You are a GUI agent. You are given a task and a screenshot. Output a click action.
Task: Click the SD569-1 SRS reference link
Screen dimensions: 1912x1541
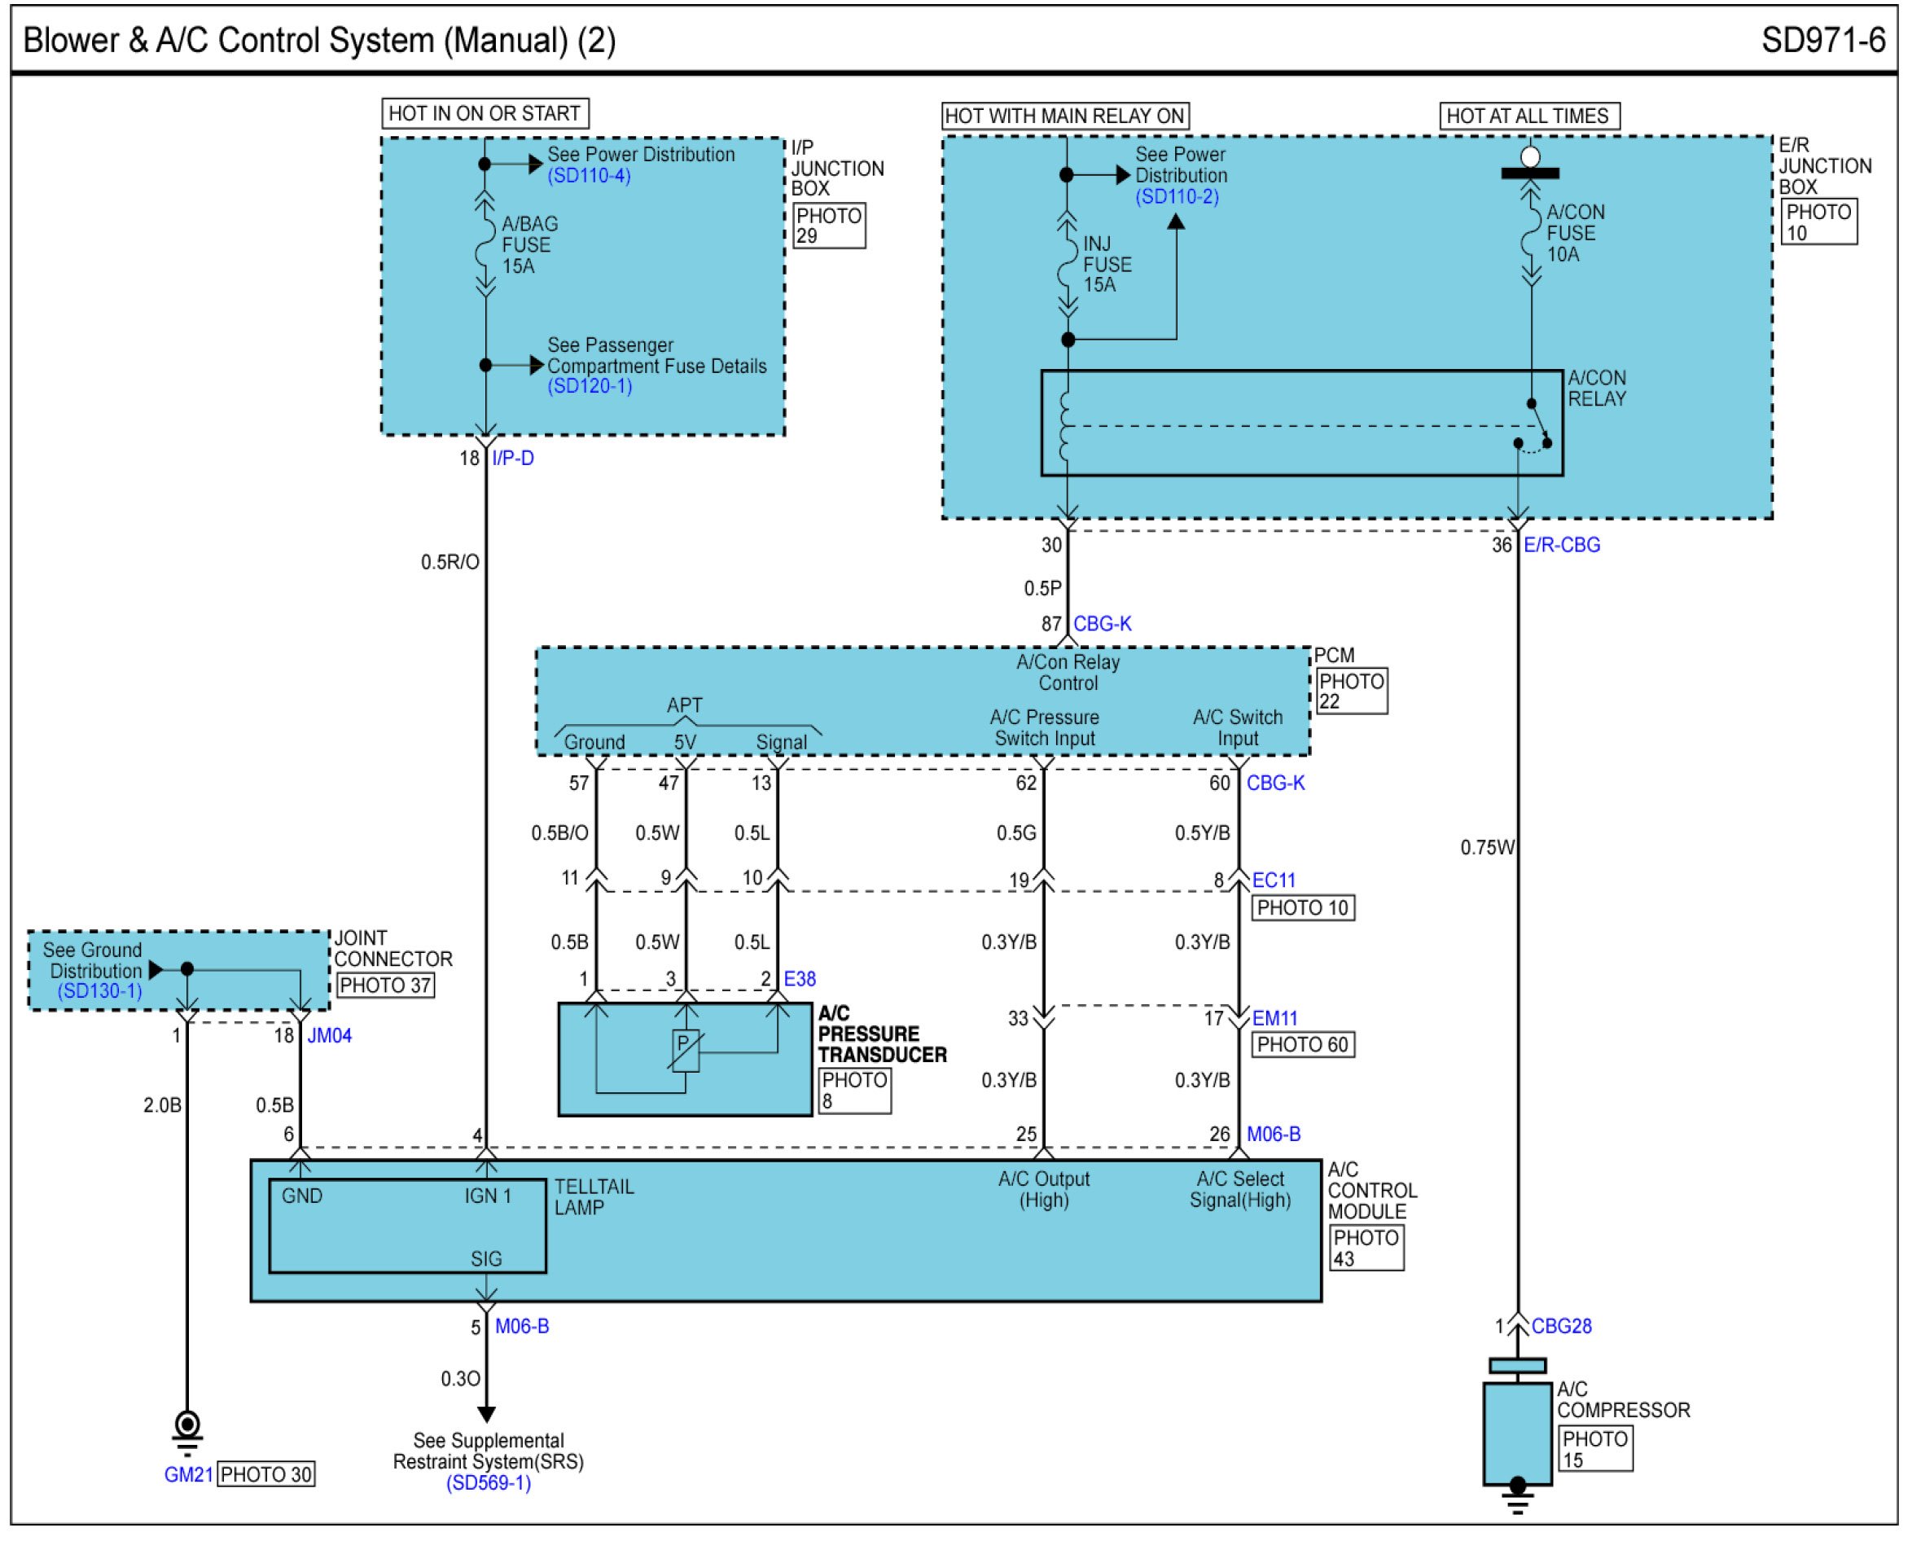click(x=489, y=1483)
